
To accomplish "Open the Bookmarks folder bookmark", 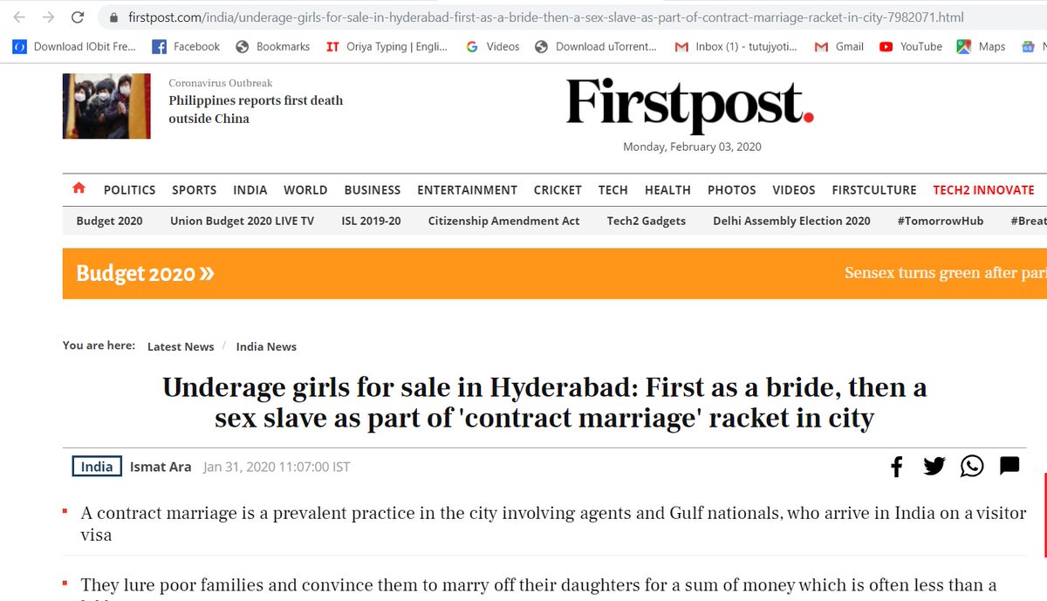I will click(x=272, y=47).
